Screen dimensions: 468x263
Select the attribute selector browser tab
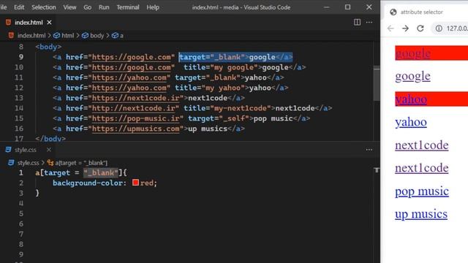[421, 12]
